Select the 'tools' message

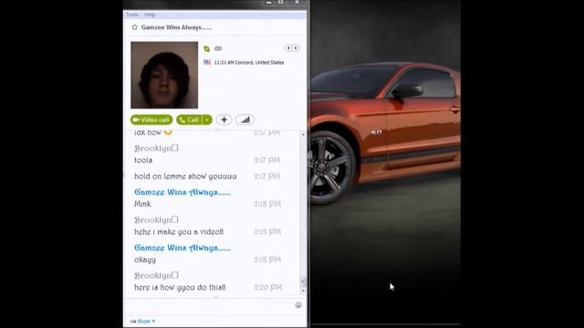(x=143, y=160)
